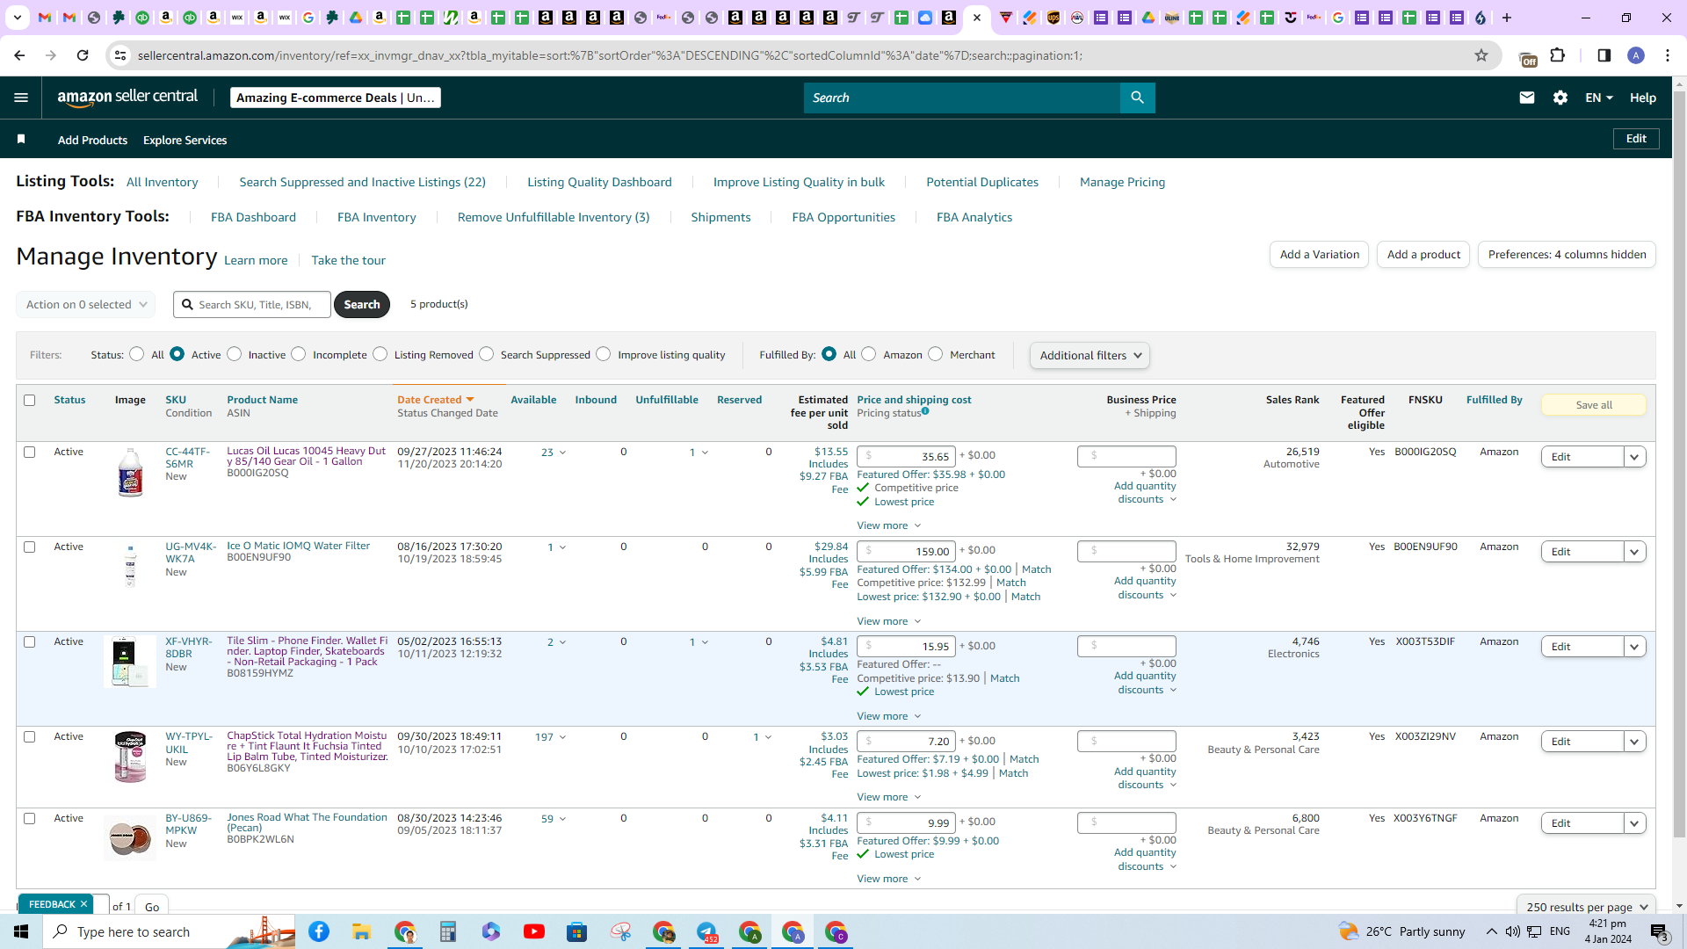1687x949 pixels.
Task: Toggle the browser side panel icon
Action: tap(1604, 55)
